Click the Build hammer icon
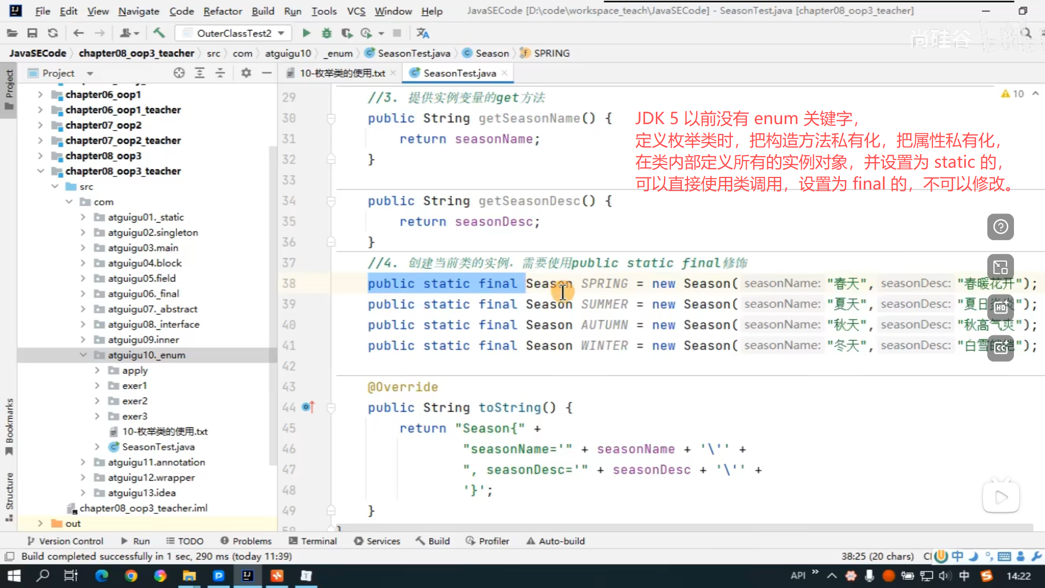The image size is (1045, 588). (x=159, y=33)
